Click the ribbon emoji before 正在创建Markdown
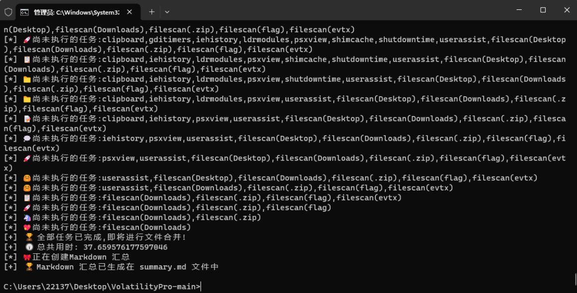 pyautogui.click(x=27, y=257)
